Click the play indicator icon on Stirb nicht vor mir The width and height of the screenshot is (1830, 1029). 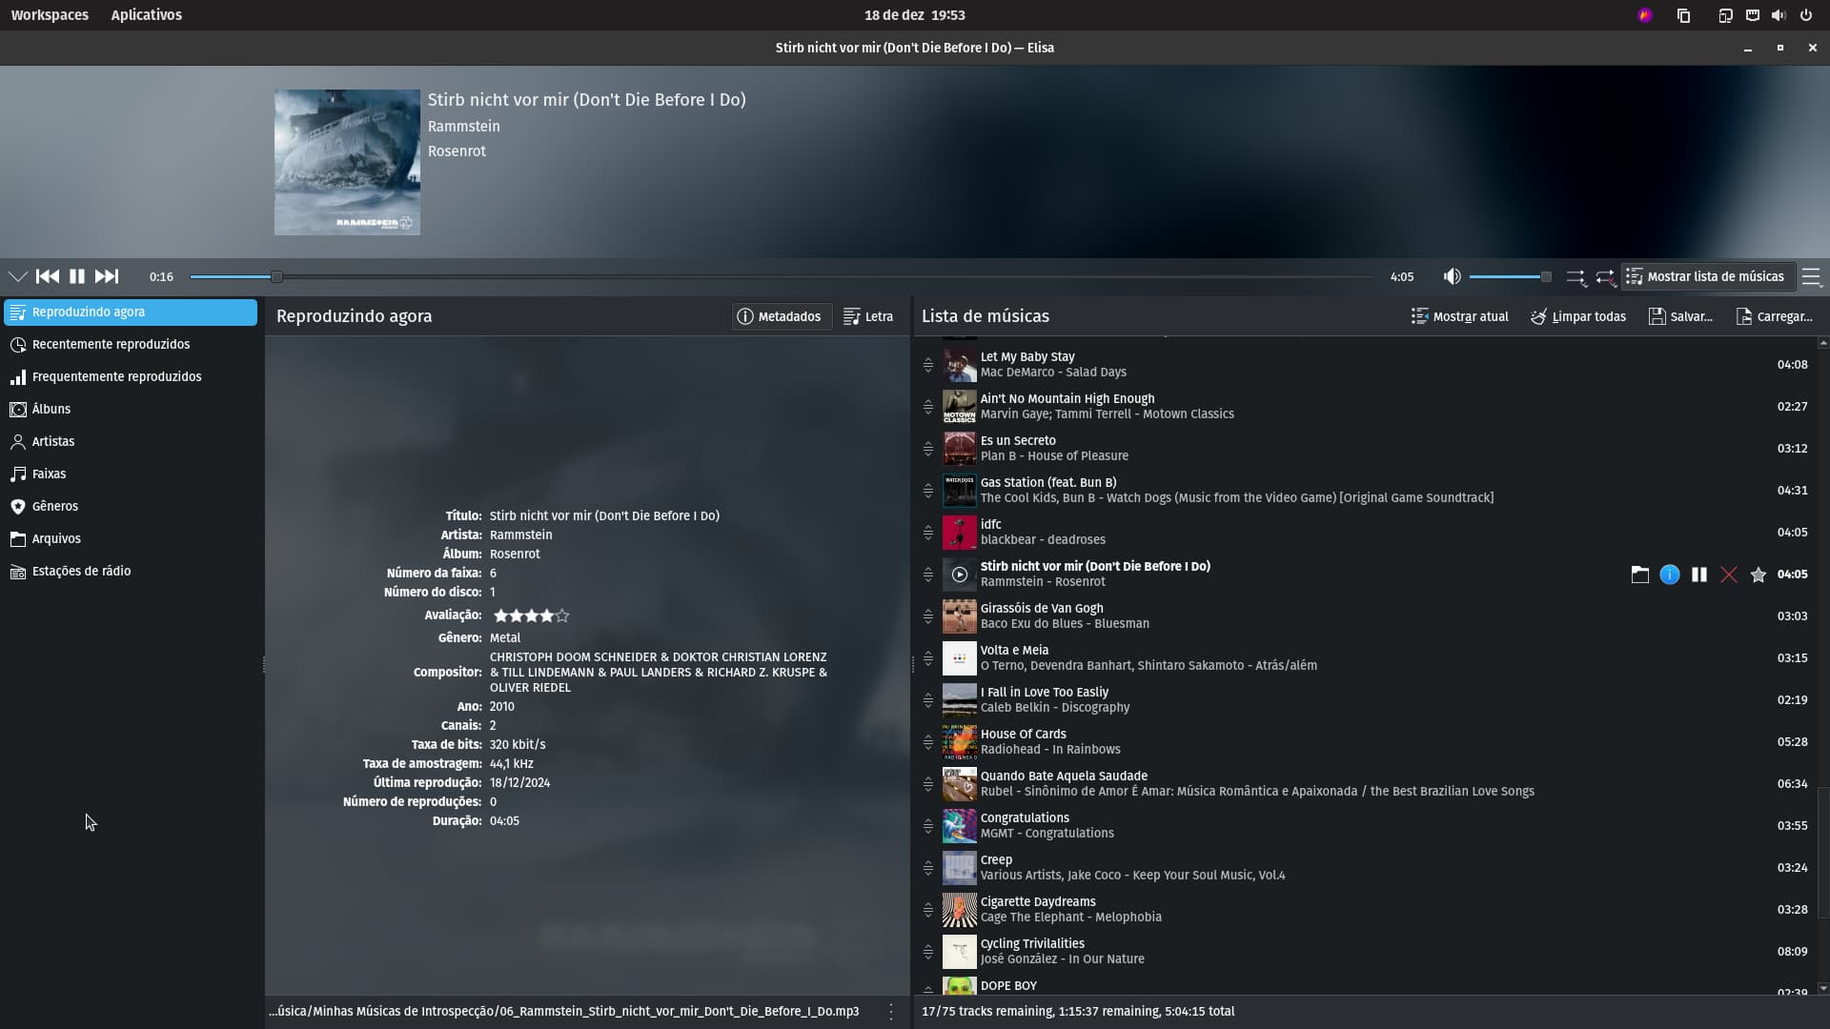pyautogui.click(x=959, y=575)
